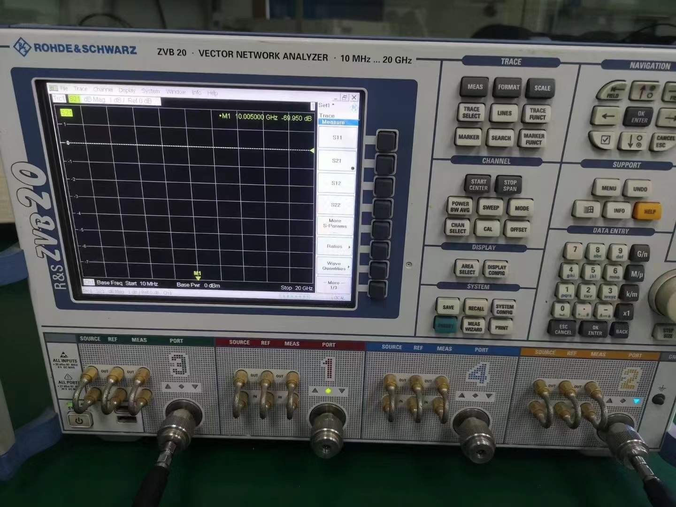The height and width of the screenshot is (507, 676).
Task: Click the application icon left of File
Action: [x=54, y=88]
